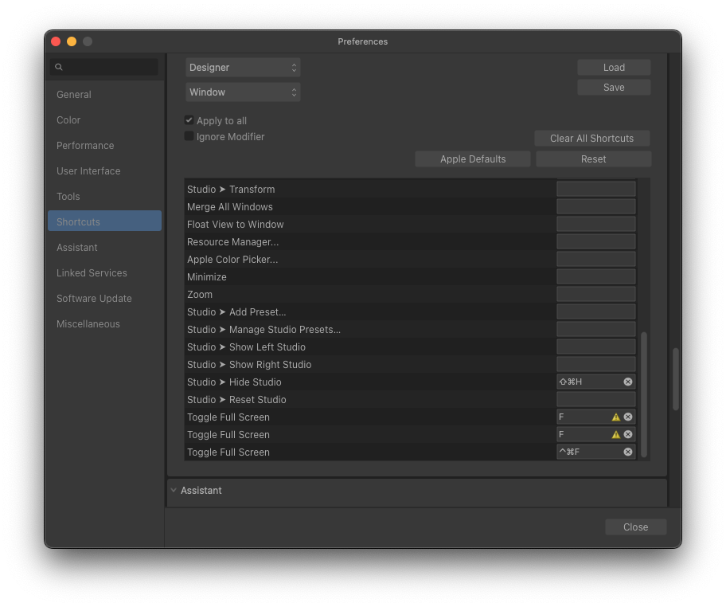
Task: Click the conflict warning on second Toggle Full Screen
Action: click(x=615, y=433)
